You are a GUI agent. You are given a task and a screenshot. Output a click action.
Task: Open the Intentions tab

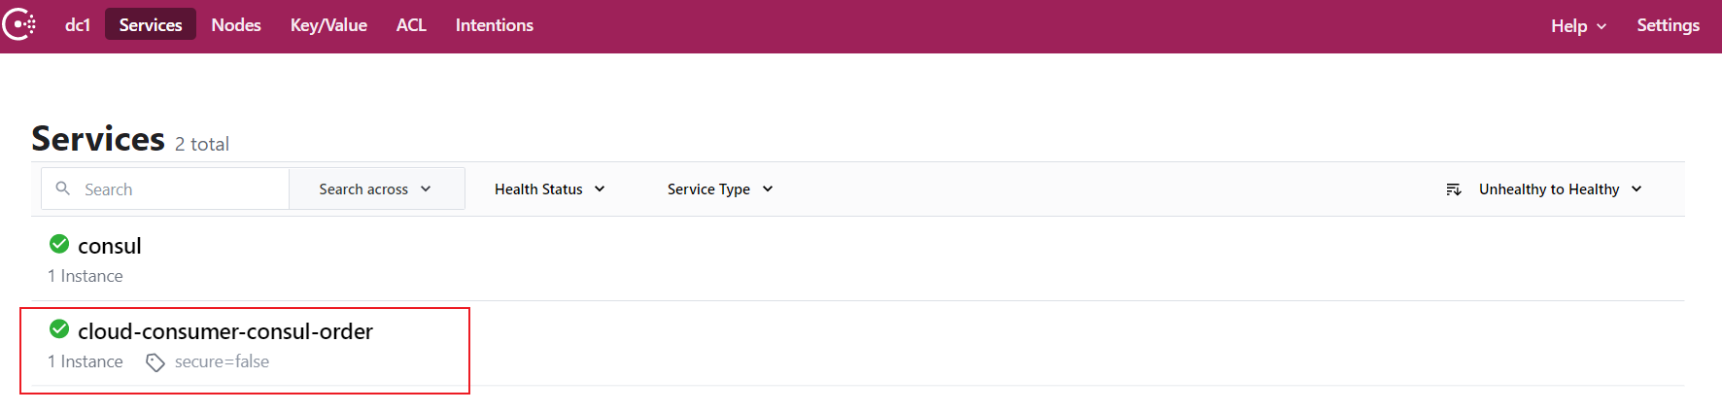[495, 25]
